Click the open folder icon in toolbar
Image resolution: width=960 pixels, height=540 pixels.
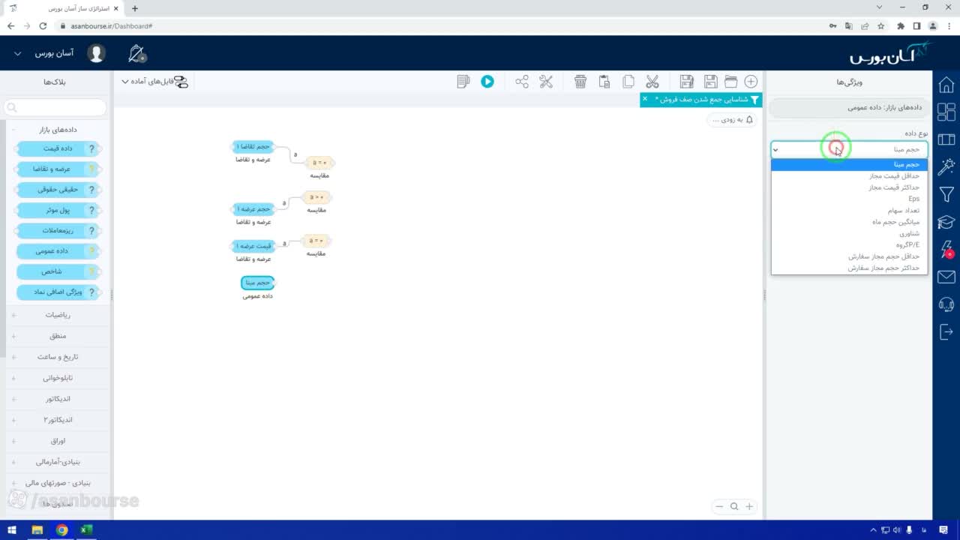[x=730, y=82]
